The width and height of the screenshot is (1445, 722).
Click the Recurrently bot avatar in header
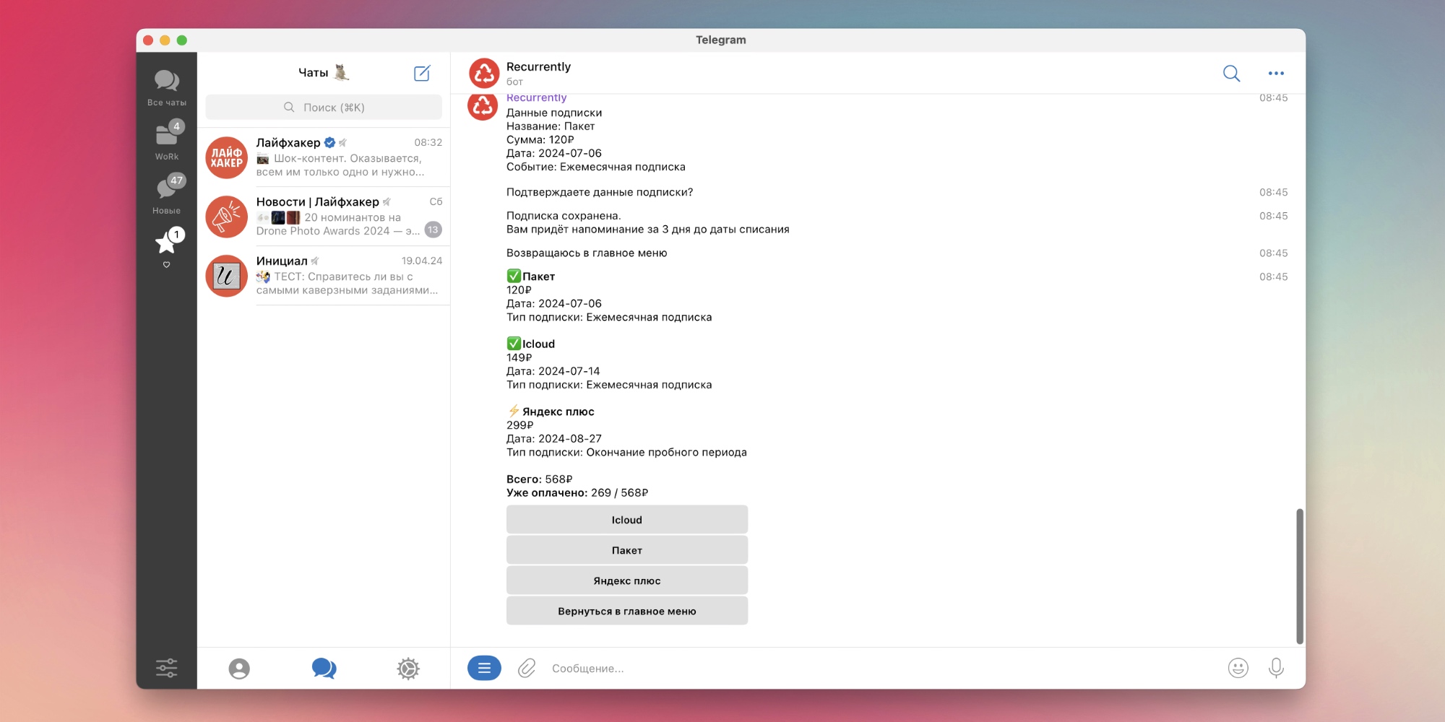click(x=484, y=73)
